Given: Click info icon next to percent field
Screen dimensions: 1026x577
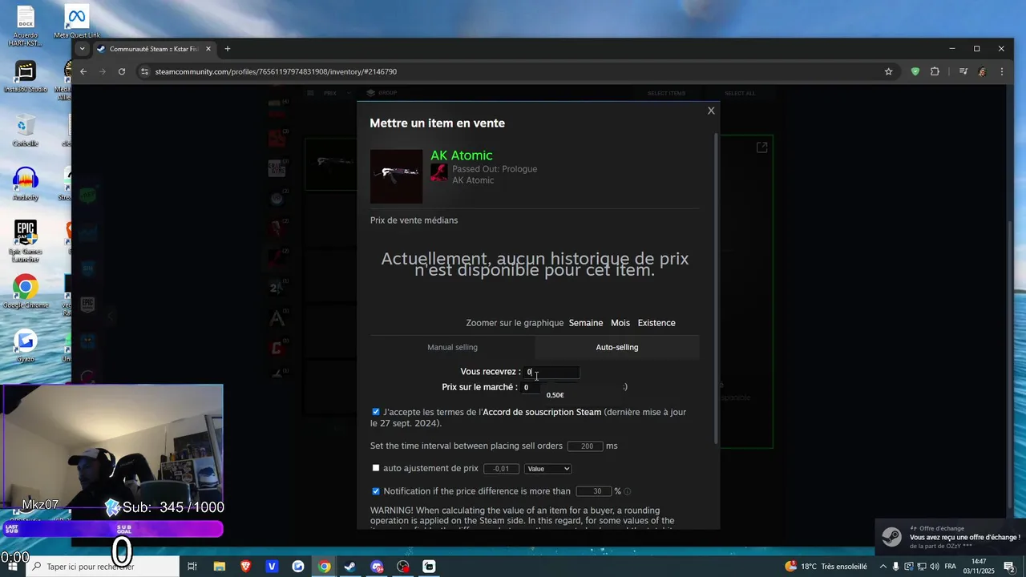Looking at the screenshot, I should click(x=627, y=491).
